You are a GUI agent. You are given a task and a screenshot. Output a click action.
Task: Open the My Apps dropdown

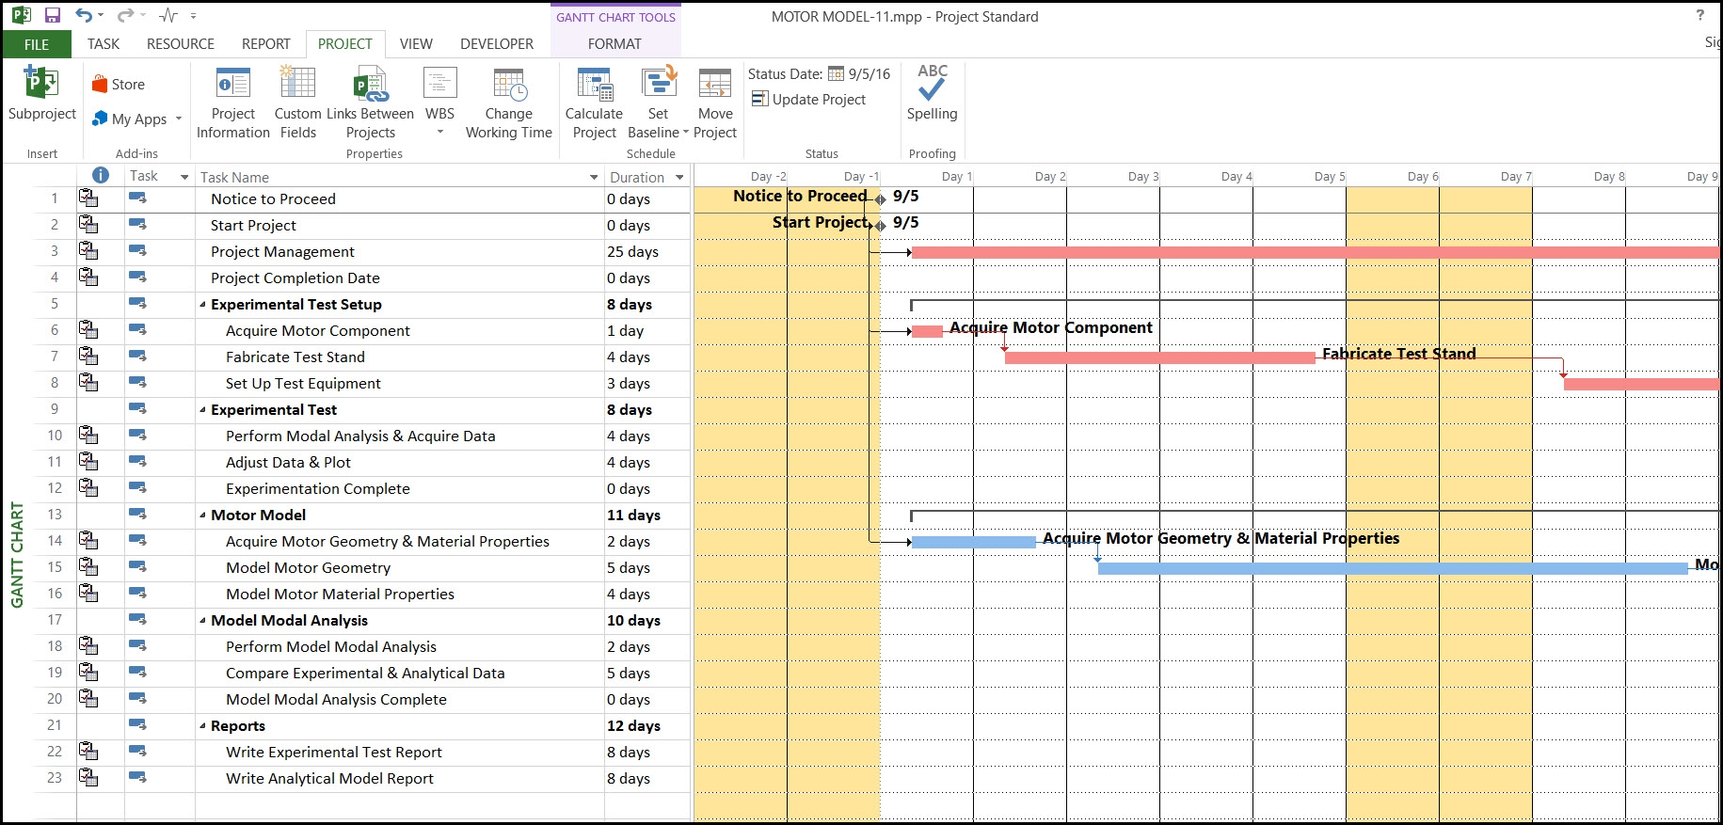pos(137,119)
